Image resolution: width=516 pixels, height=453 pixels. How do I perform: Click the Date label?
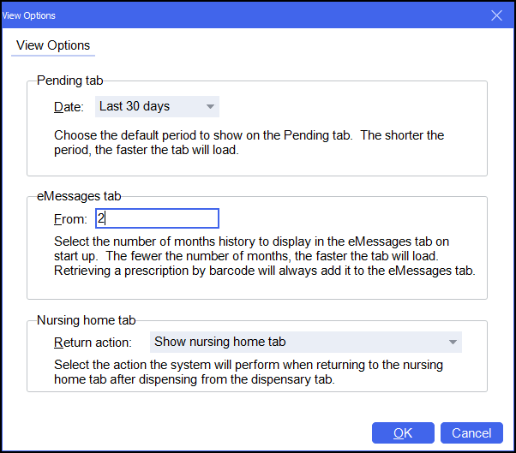(x=69, y=107)
